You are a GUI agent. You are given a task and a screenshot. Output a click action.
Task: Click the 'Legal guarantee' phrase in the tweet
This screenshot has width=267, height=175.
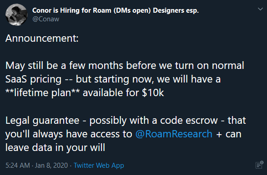click(x=42, y=121)
